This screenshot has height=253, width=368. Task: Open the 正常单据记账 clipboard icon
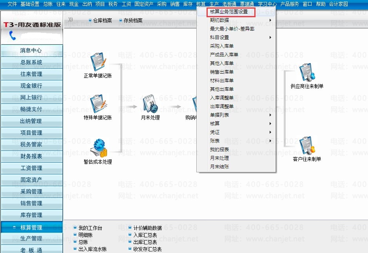coord(98,62)
